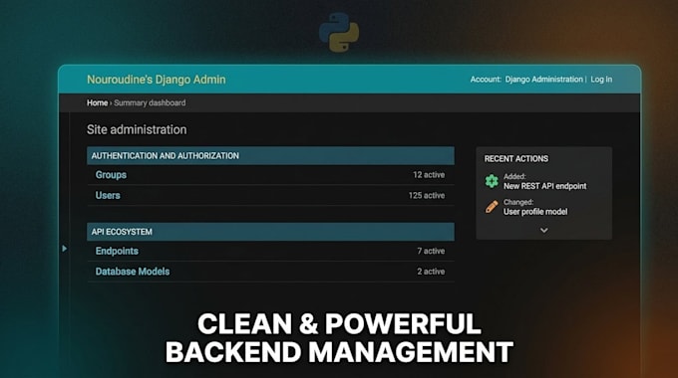Click the '2 active' count for Database Models
Viewport: 678px width, 378px height.
431,272
